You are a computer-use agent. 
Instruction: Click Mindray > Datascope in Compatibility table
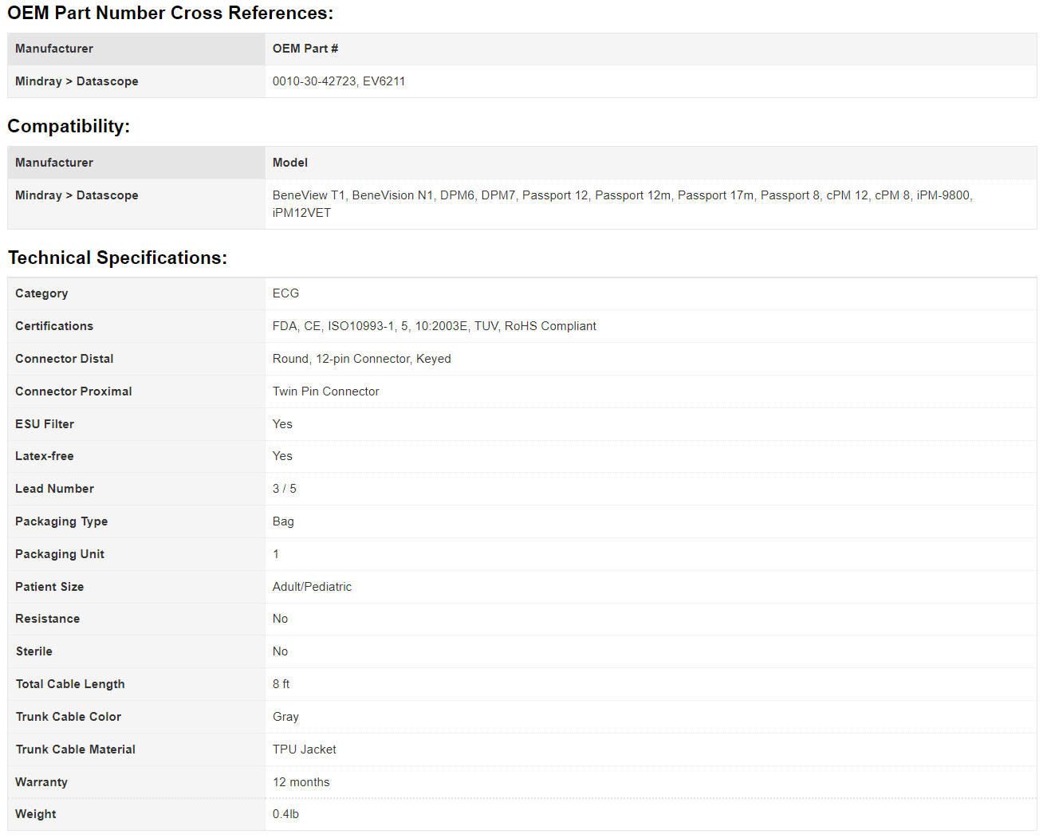point(77,195)
